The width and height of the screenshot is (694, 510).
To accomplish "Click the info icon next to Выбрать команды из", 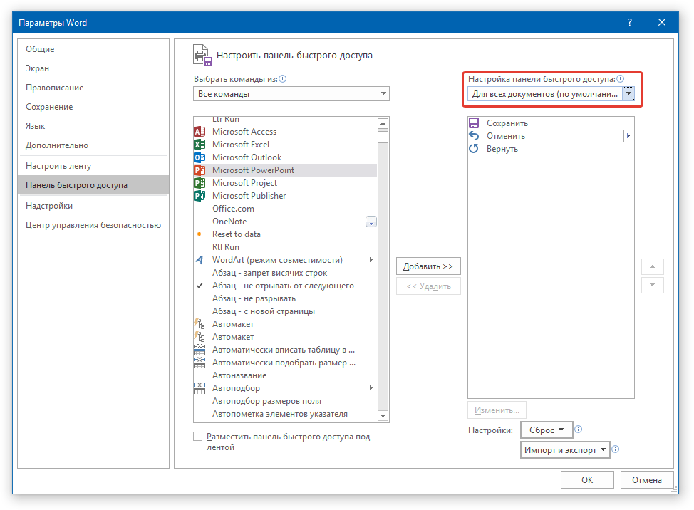I will [x=283, y=79].
